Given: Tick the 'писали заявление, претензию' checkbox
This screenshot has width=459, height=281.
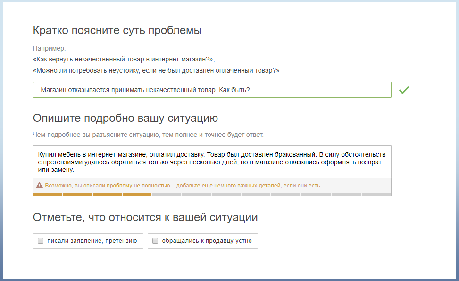Looking at the screenshot, I should coord(41,241).
